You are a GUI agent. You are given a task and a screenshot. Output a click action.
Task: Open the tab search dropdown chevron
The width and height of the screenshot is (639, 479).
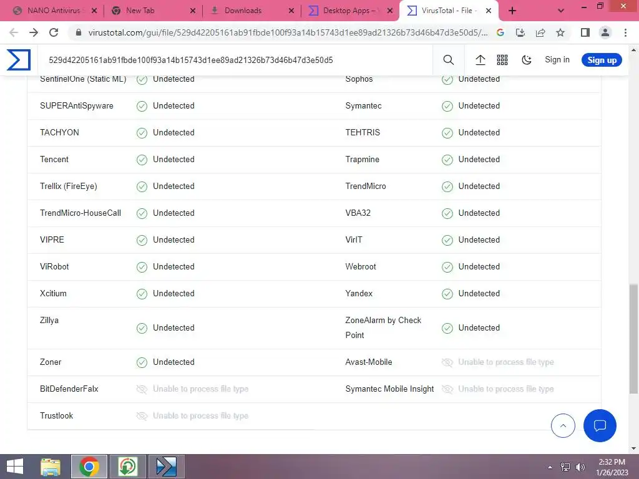(x=561, y=11)
